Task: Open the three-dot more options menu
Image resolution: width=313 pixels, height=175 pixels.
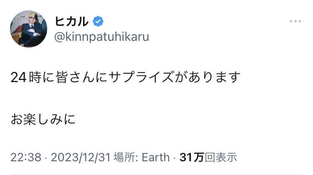Action: coord(295,21)
